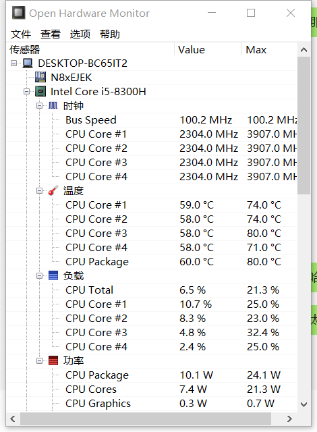This screenshot has width=317, height=432.
Task: Click the 59.0 °C temperature value
Action: click(196, 205)
